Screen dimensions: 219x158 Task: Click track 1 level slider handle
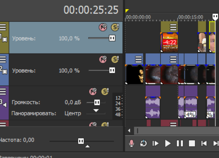pyautogui.click(x=112, y=38)
